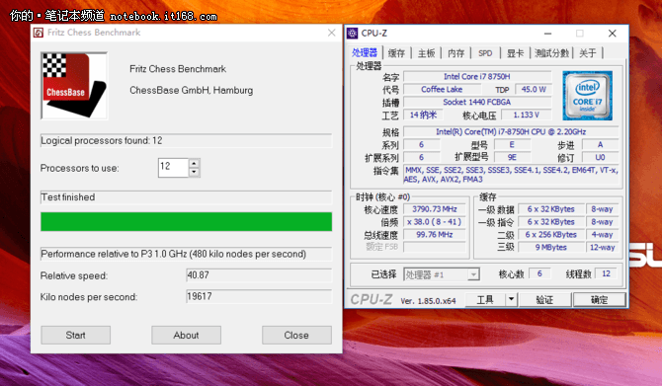662x386 pixels.
Task: Click the 线程数 value 12
Action: tap(606, 273)
